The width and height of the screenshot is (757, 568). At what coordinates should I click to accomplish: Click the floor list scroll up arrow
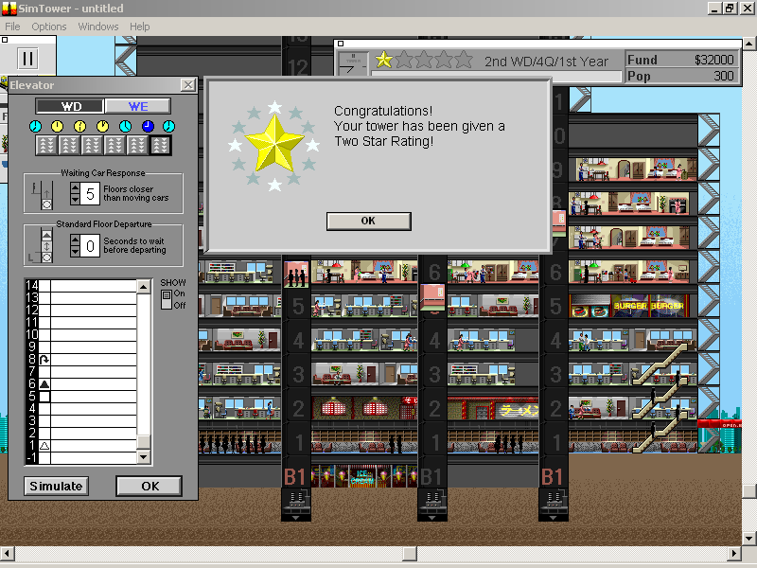(144, 287)
